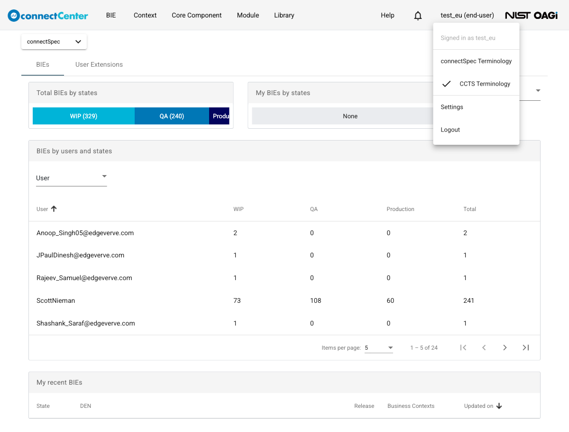Click ScottNieman's QA value 108
The height and width of the screenshot is (432, 569).
315,300
